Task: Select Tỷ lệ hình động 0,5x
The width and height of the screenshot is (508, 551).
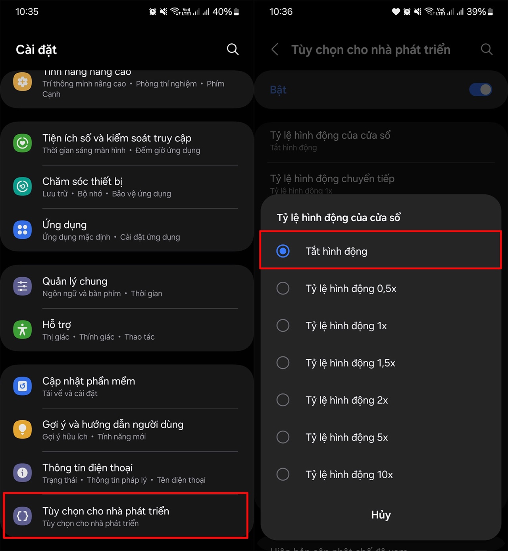Action: tap(381, 288)
